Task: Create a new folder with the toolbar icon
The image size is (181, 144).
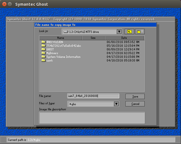Action: [x=140, y=31]
